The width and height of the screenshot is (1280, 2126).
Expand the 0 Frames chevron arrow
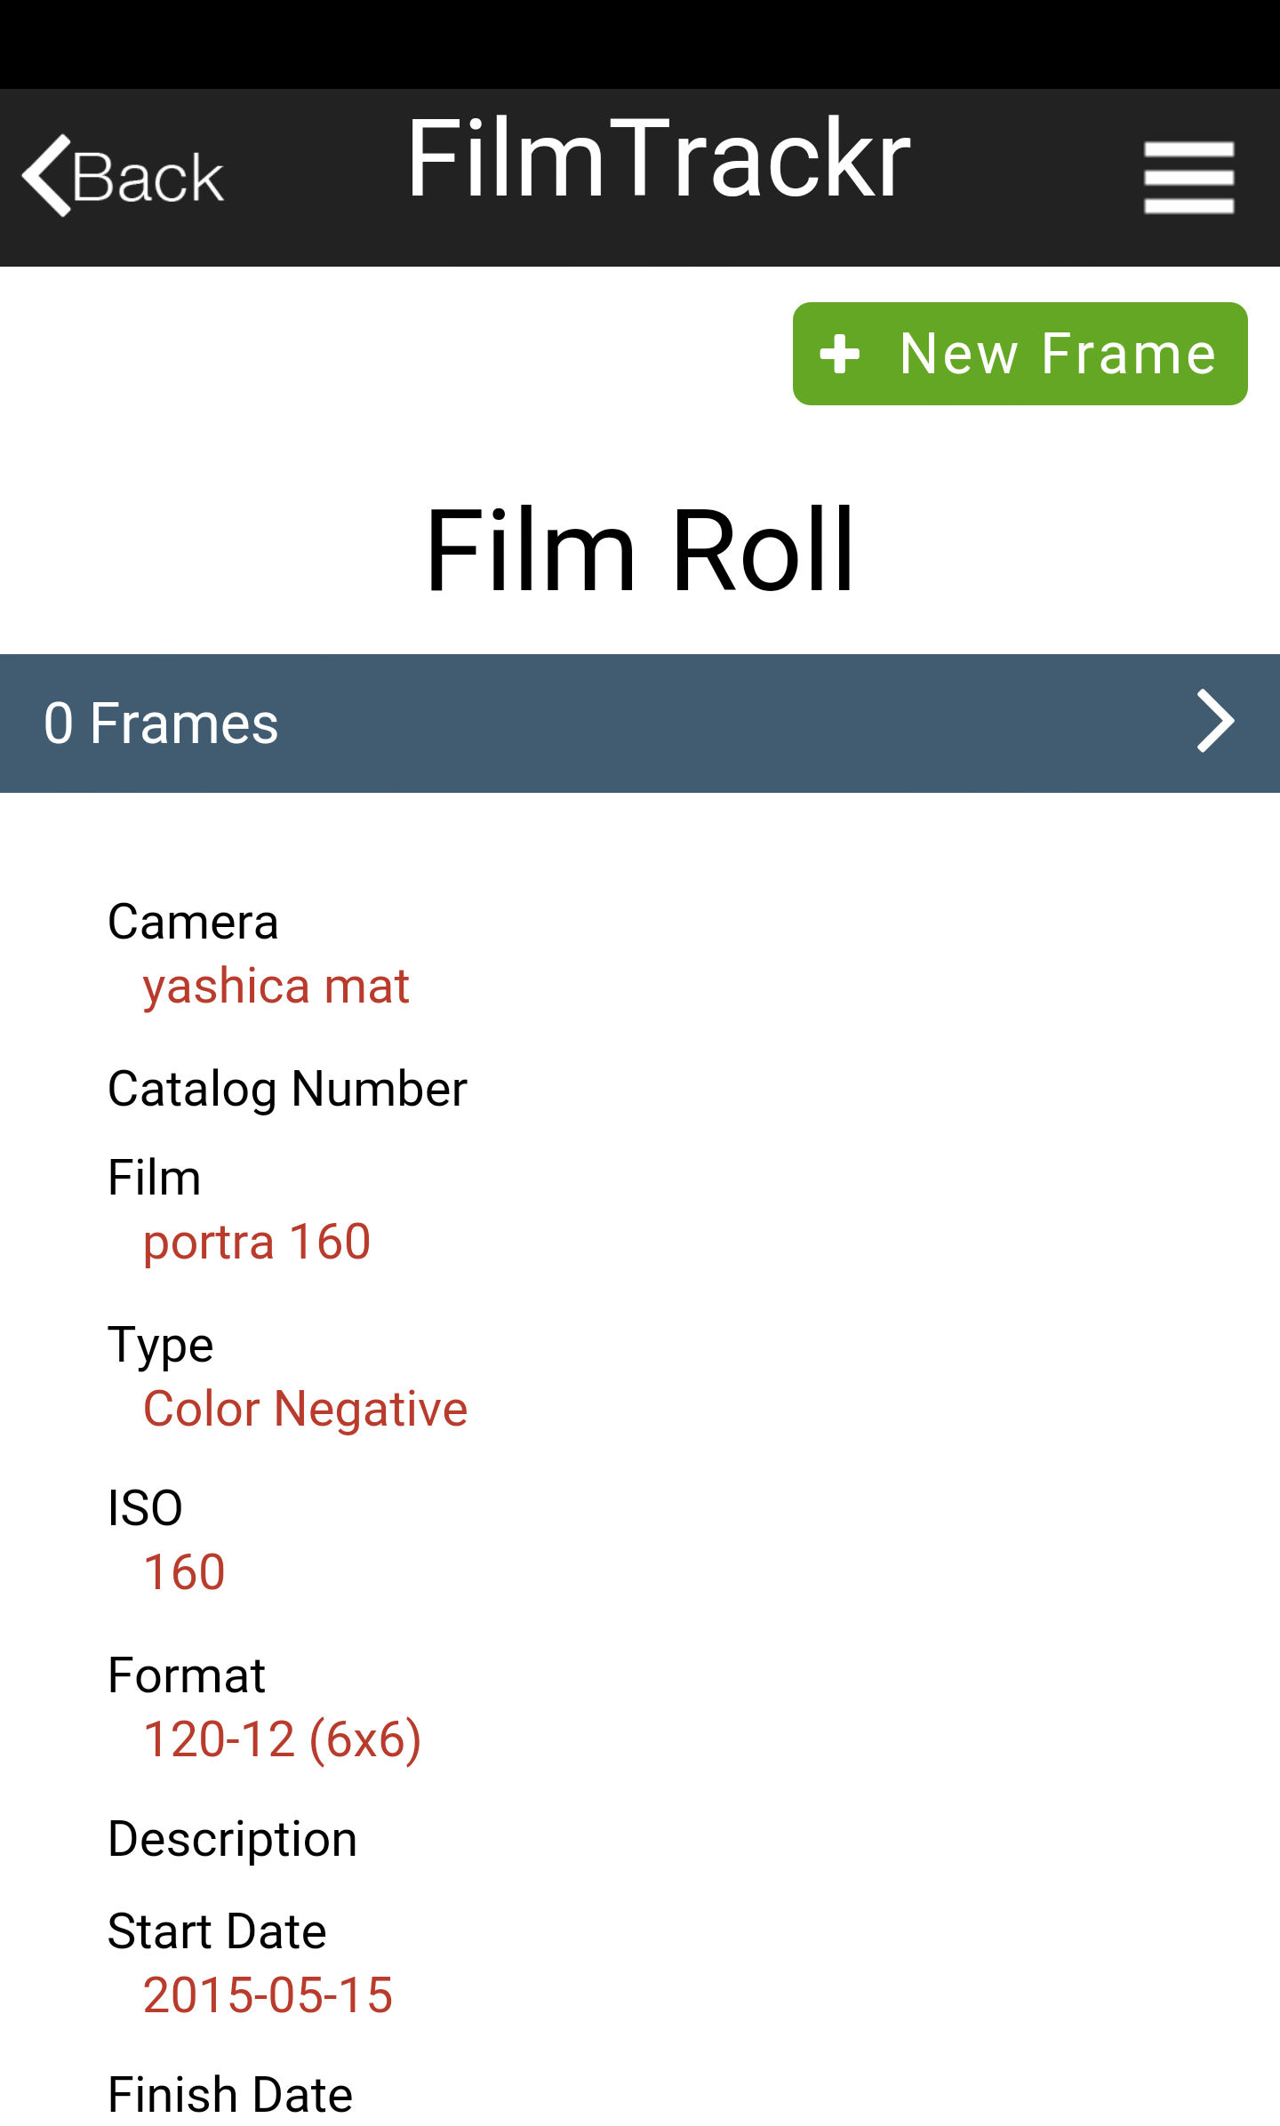point(1214,722)
